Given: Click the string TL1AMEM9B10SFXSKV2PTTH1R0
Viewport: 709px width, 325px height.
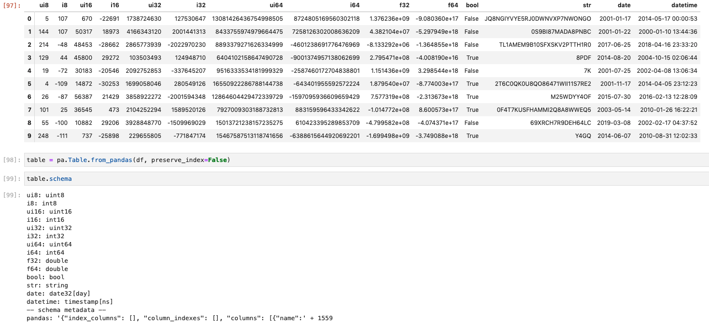Looking at the screenshot, I should click(545, 44).
